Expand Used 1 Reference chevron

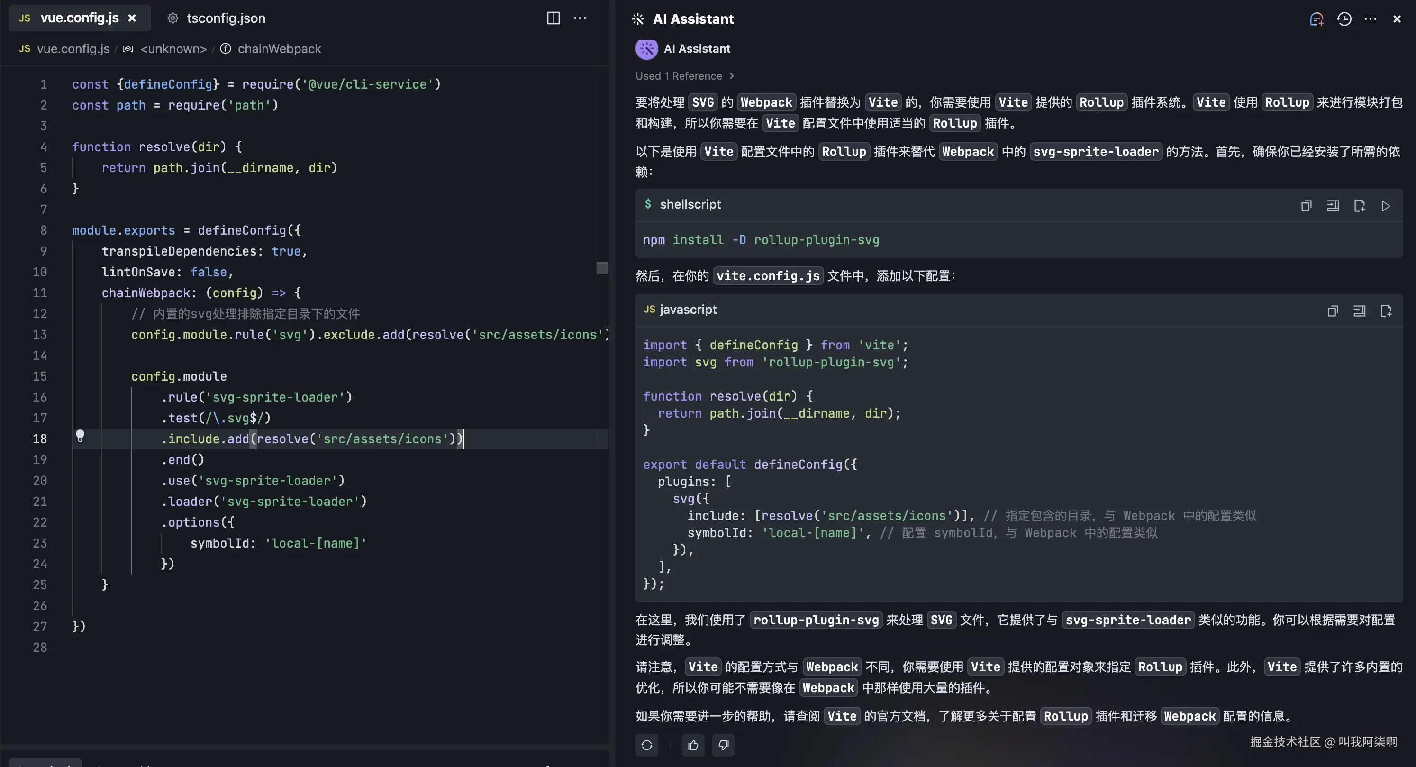(732, 76)
